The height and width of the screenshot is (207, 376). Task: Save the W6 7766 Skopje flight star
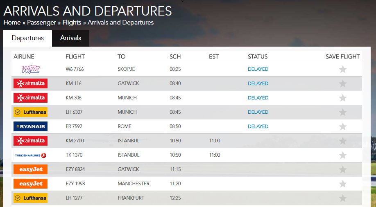pos(343,69)
